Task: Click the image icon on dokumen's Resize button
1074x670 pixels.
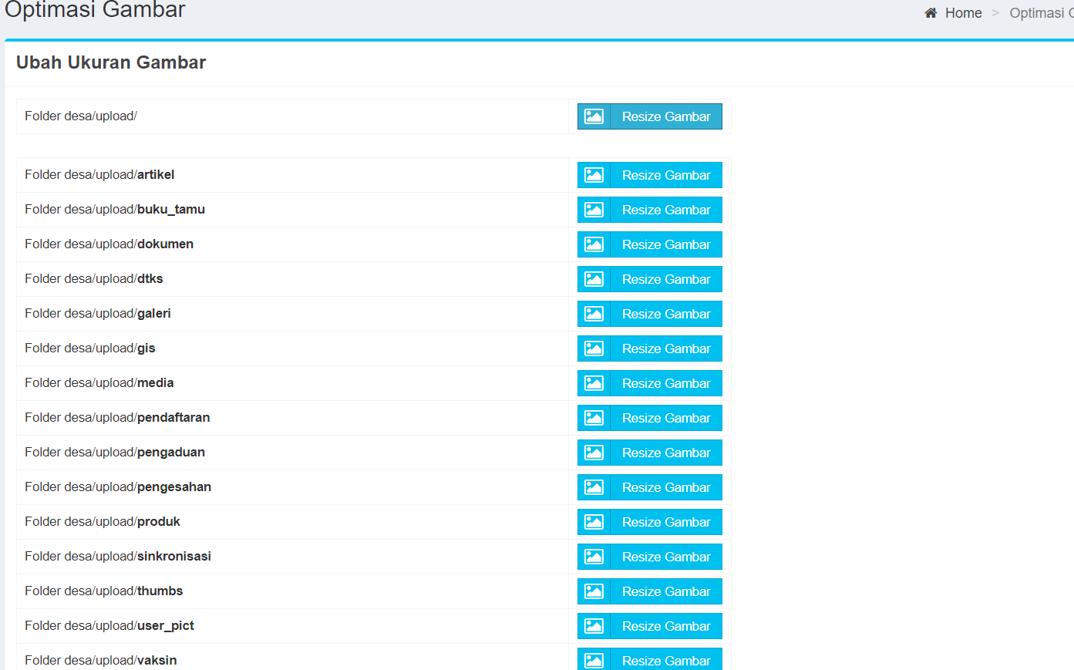Action: (594, 244)
